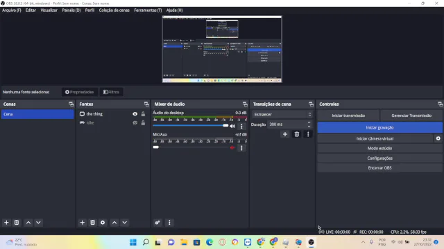Image resolution: width=444 pixels, height=249 pixels.
Task: Select the 'Cena' scene
Action: coord(37,114)
